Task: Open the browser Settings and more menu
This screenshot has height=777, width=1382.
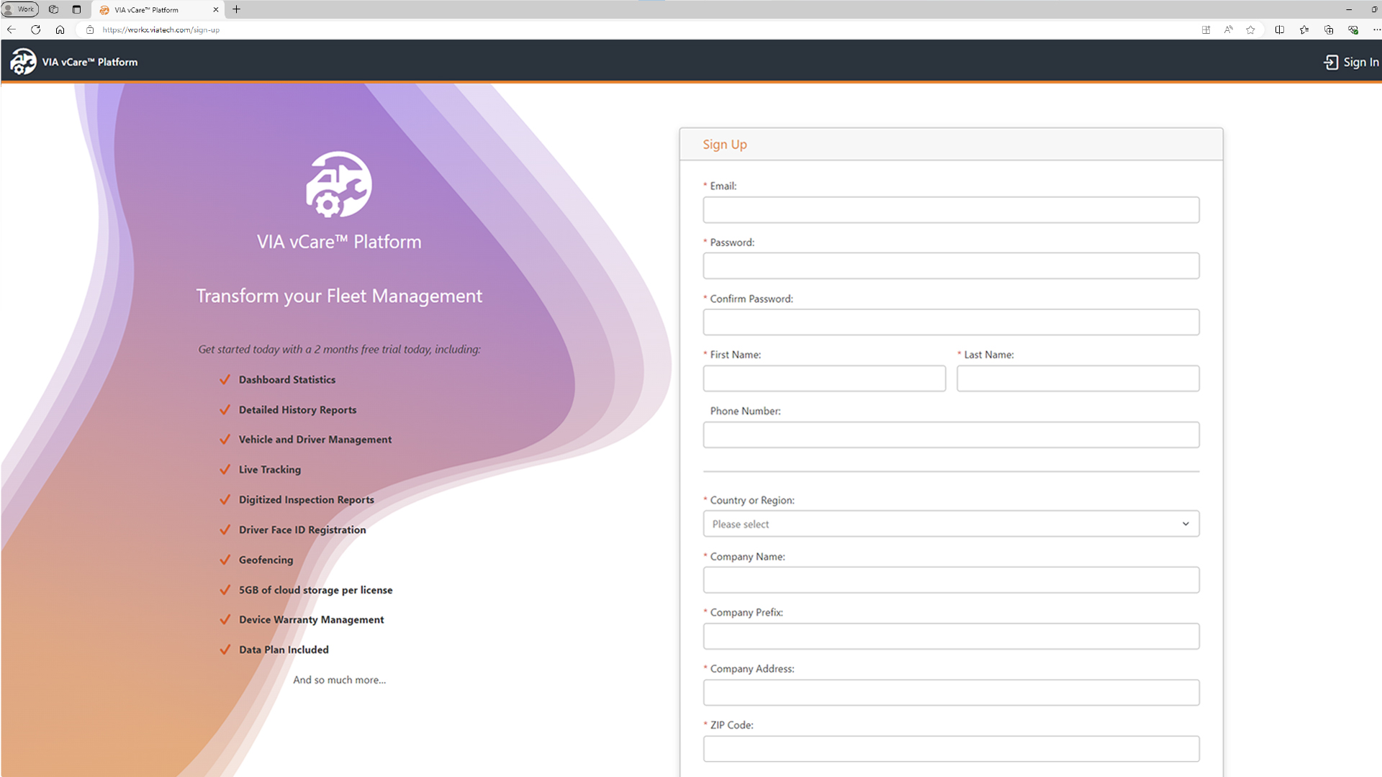Action: point(1376,29)
